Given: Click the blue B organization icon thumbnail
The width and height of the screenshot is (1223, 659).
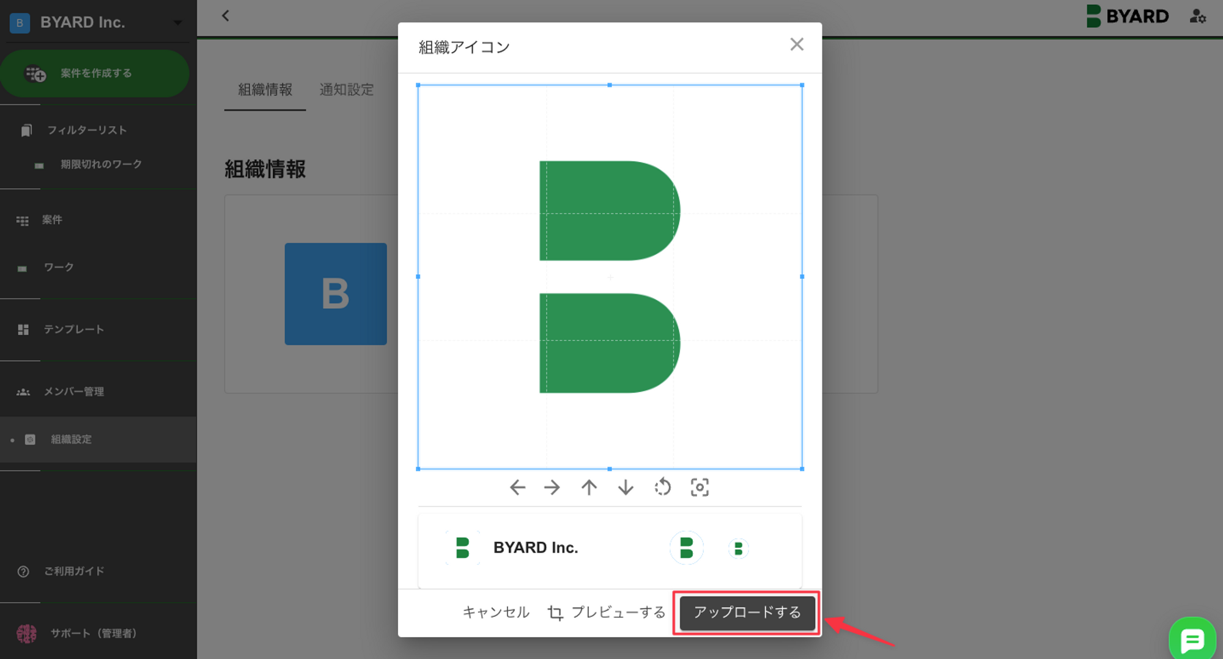Looking at the screenshot, I should tap(336, 294).
